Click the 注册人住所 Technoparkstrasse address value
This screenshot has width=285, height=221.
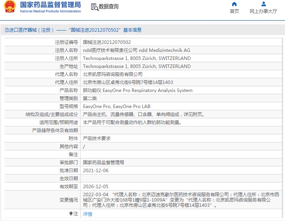click(x=137, y=58)
